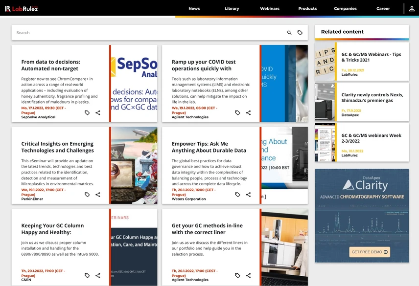Viewport: 419px width, 286px height.
Task: Click the GC/MS webinars Week thumbnail
Action: (325, 142)
